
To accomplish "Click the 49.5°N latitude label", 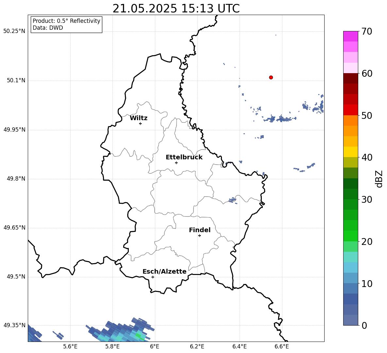I will pos(16,277).
